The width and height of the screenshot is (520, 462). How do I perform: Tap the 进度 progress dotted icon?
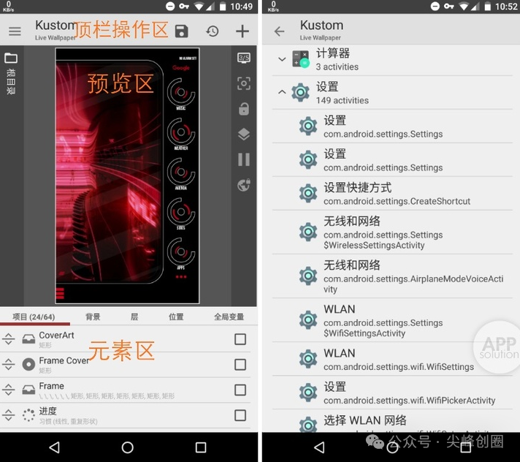(28, 415)
